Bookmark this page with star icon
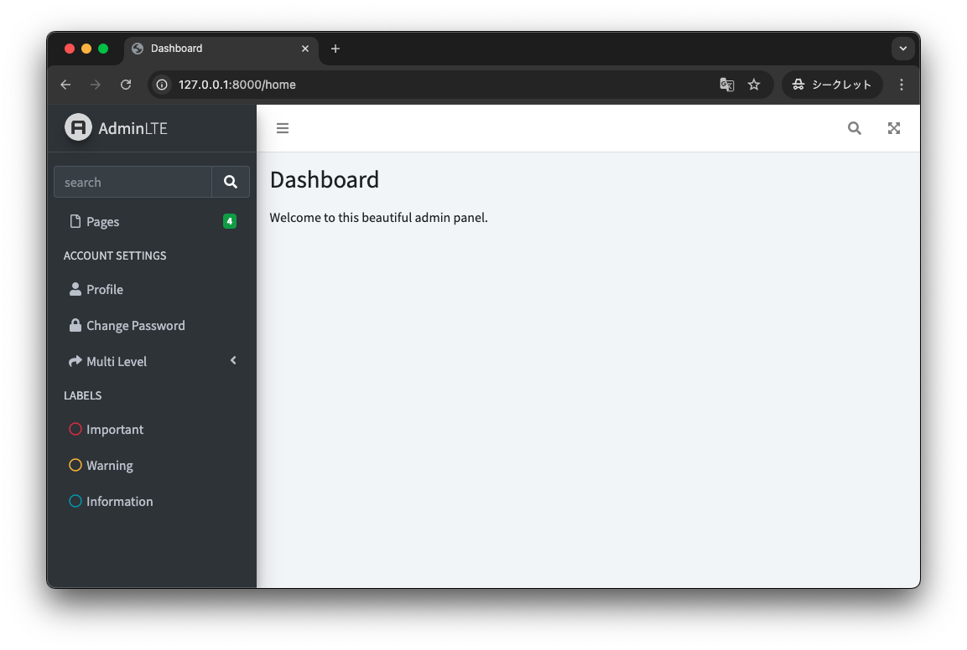Viewport: 967px width, 650px height. point(754,85)
